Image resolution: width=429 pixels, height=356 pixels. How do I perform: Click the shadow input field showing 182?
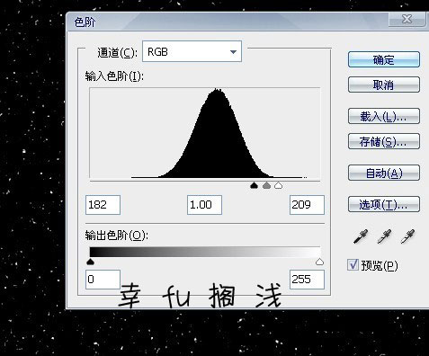[103, 205]
